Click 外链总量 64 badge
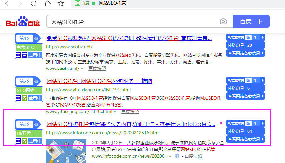Image resolution: width=285 pixels, height=163 pixels. (246, 131)
